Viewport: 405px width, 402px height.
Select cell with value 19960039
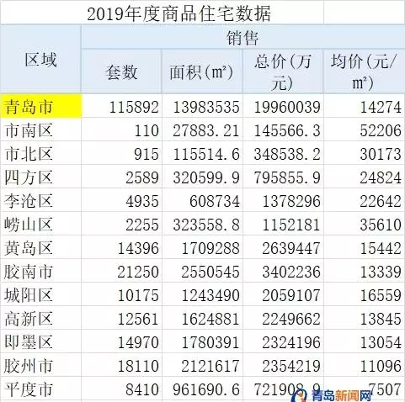283,106
